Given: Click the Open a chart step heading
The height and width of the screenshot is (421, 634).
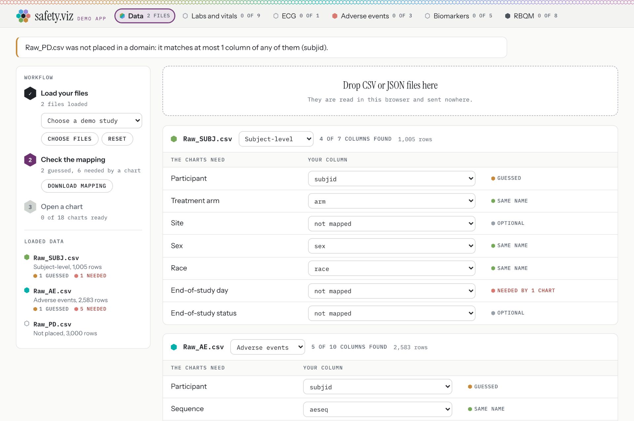Looking at the screenshot, I should point(62,207).
